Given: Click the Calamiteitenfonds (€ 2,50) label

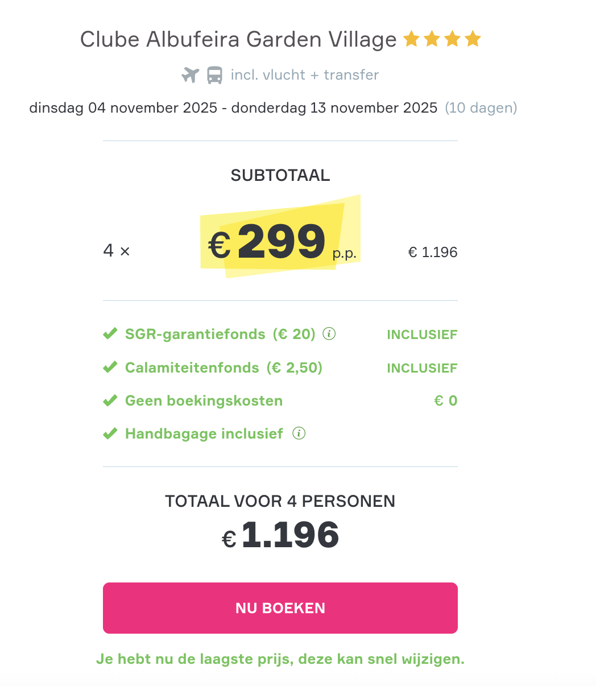Looking at the screenshot, I should coord(223,367).
